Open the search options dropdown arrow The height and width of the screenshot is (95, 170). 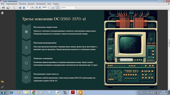click(76, 8)
